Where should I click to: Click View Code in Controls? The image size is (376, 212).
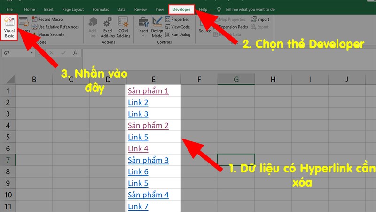click(x=177, y=27)
